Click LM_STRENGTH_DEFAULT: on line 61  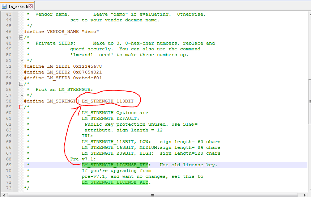110,118
